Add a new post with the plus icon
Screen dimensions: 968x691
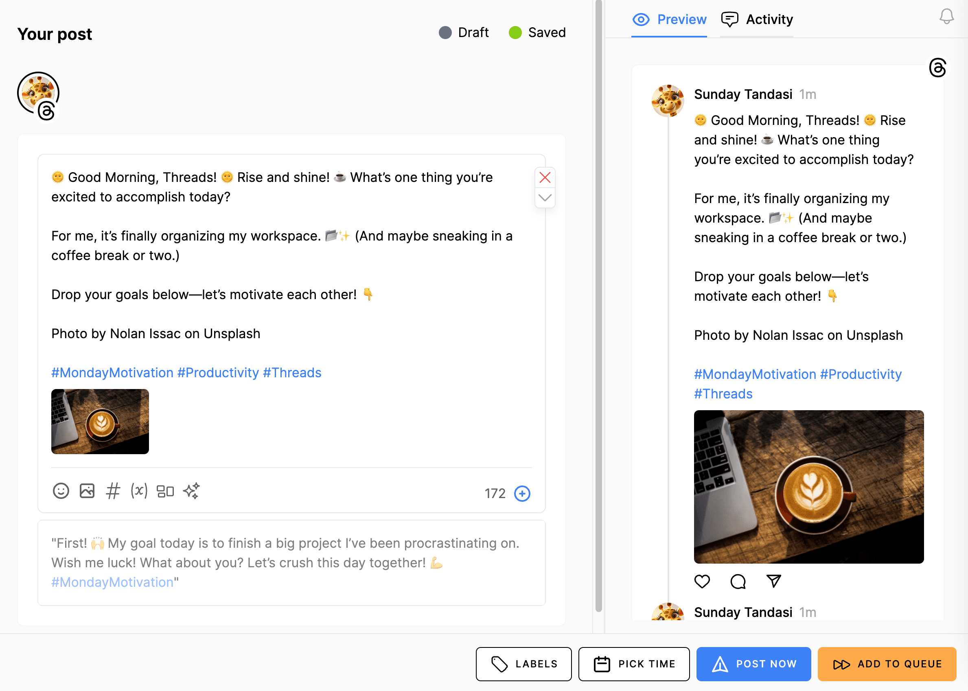point(523,494)
